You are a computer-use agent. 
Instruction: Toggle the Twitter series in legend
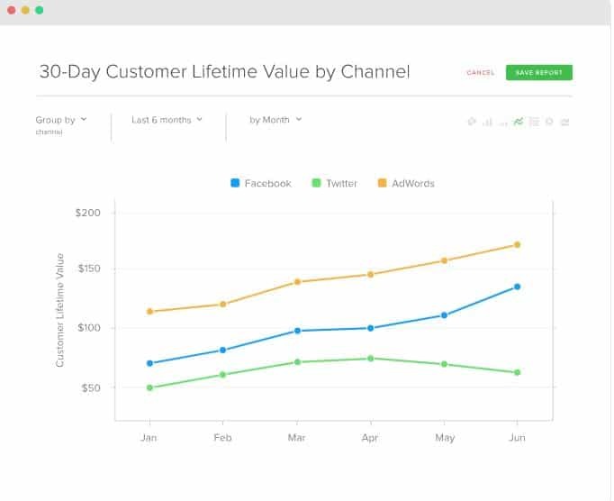[334, 183]
